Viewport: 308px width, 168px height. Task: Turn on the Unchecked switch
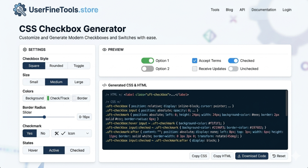[x=233, y=69]
